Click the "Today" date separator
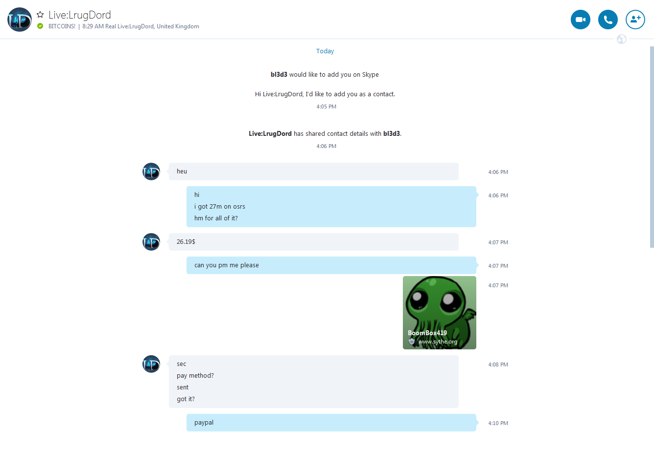The width and height of the screenshot is (654, 450). pos(325,51)
